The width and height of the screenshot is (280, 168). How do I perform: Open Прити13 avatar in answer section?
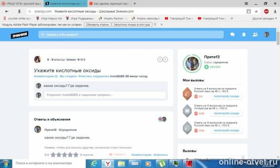[x=37, y=129]
